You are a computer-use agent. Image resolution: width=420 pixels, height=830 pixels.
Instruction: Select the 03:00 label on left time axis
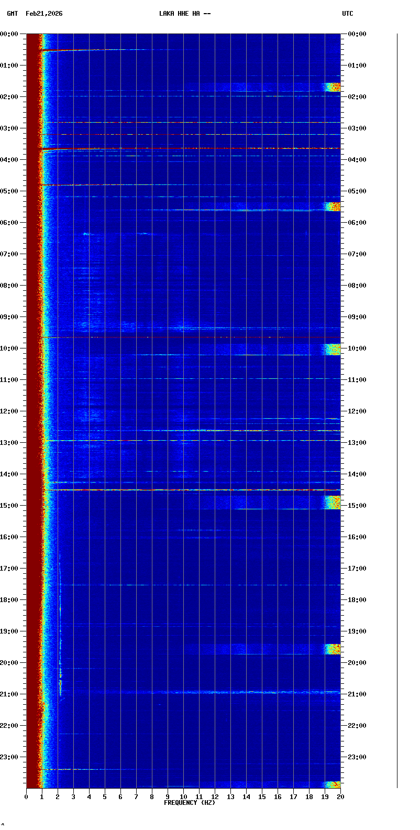(x=10, y=128)
